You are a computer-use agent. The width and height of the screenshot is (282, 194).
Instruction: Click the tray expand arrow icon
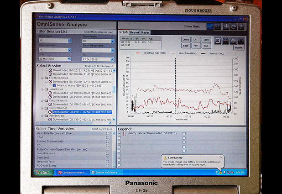pyautogui.click(x=217, y=173)
